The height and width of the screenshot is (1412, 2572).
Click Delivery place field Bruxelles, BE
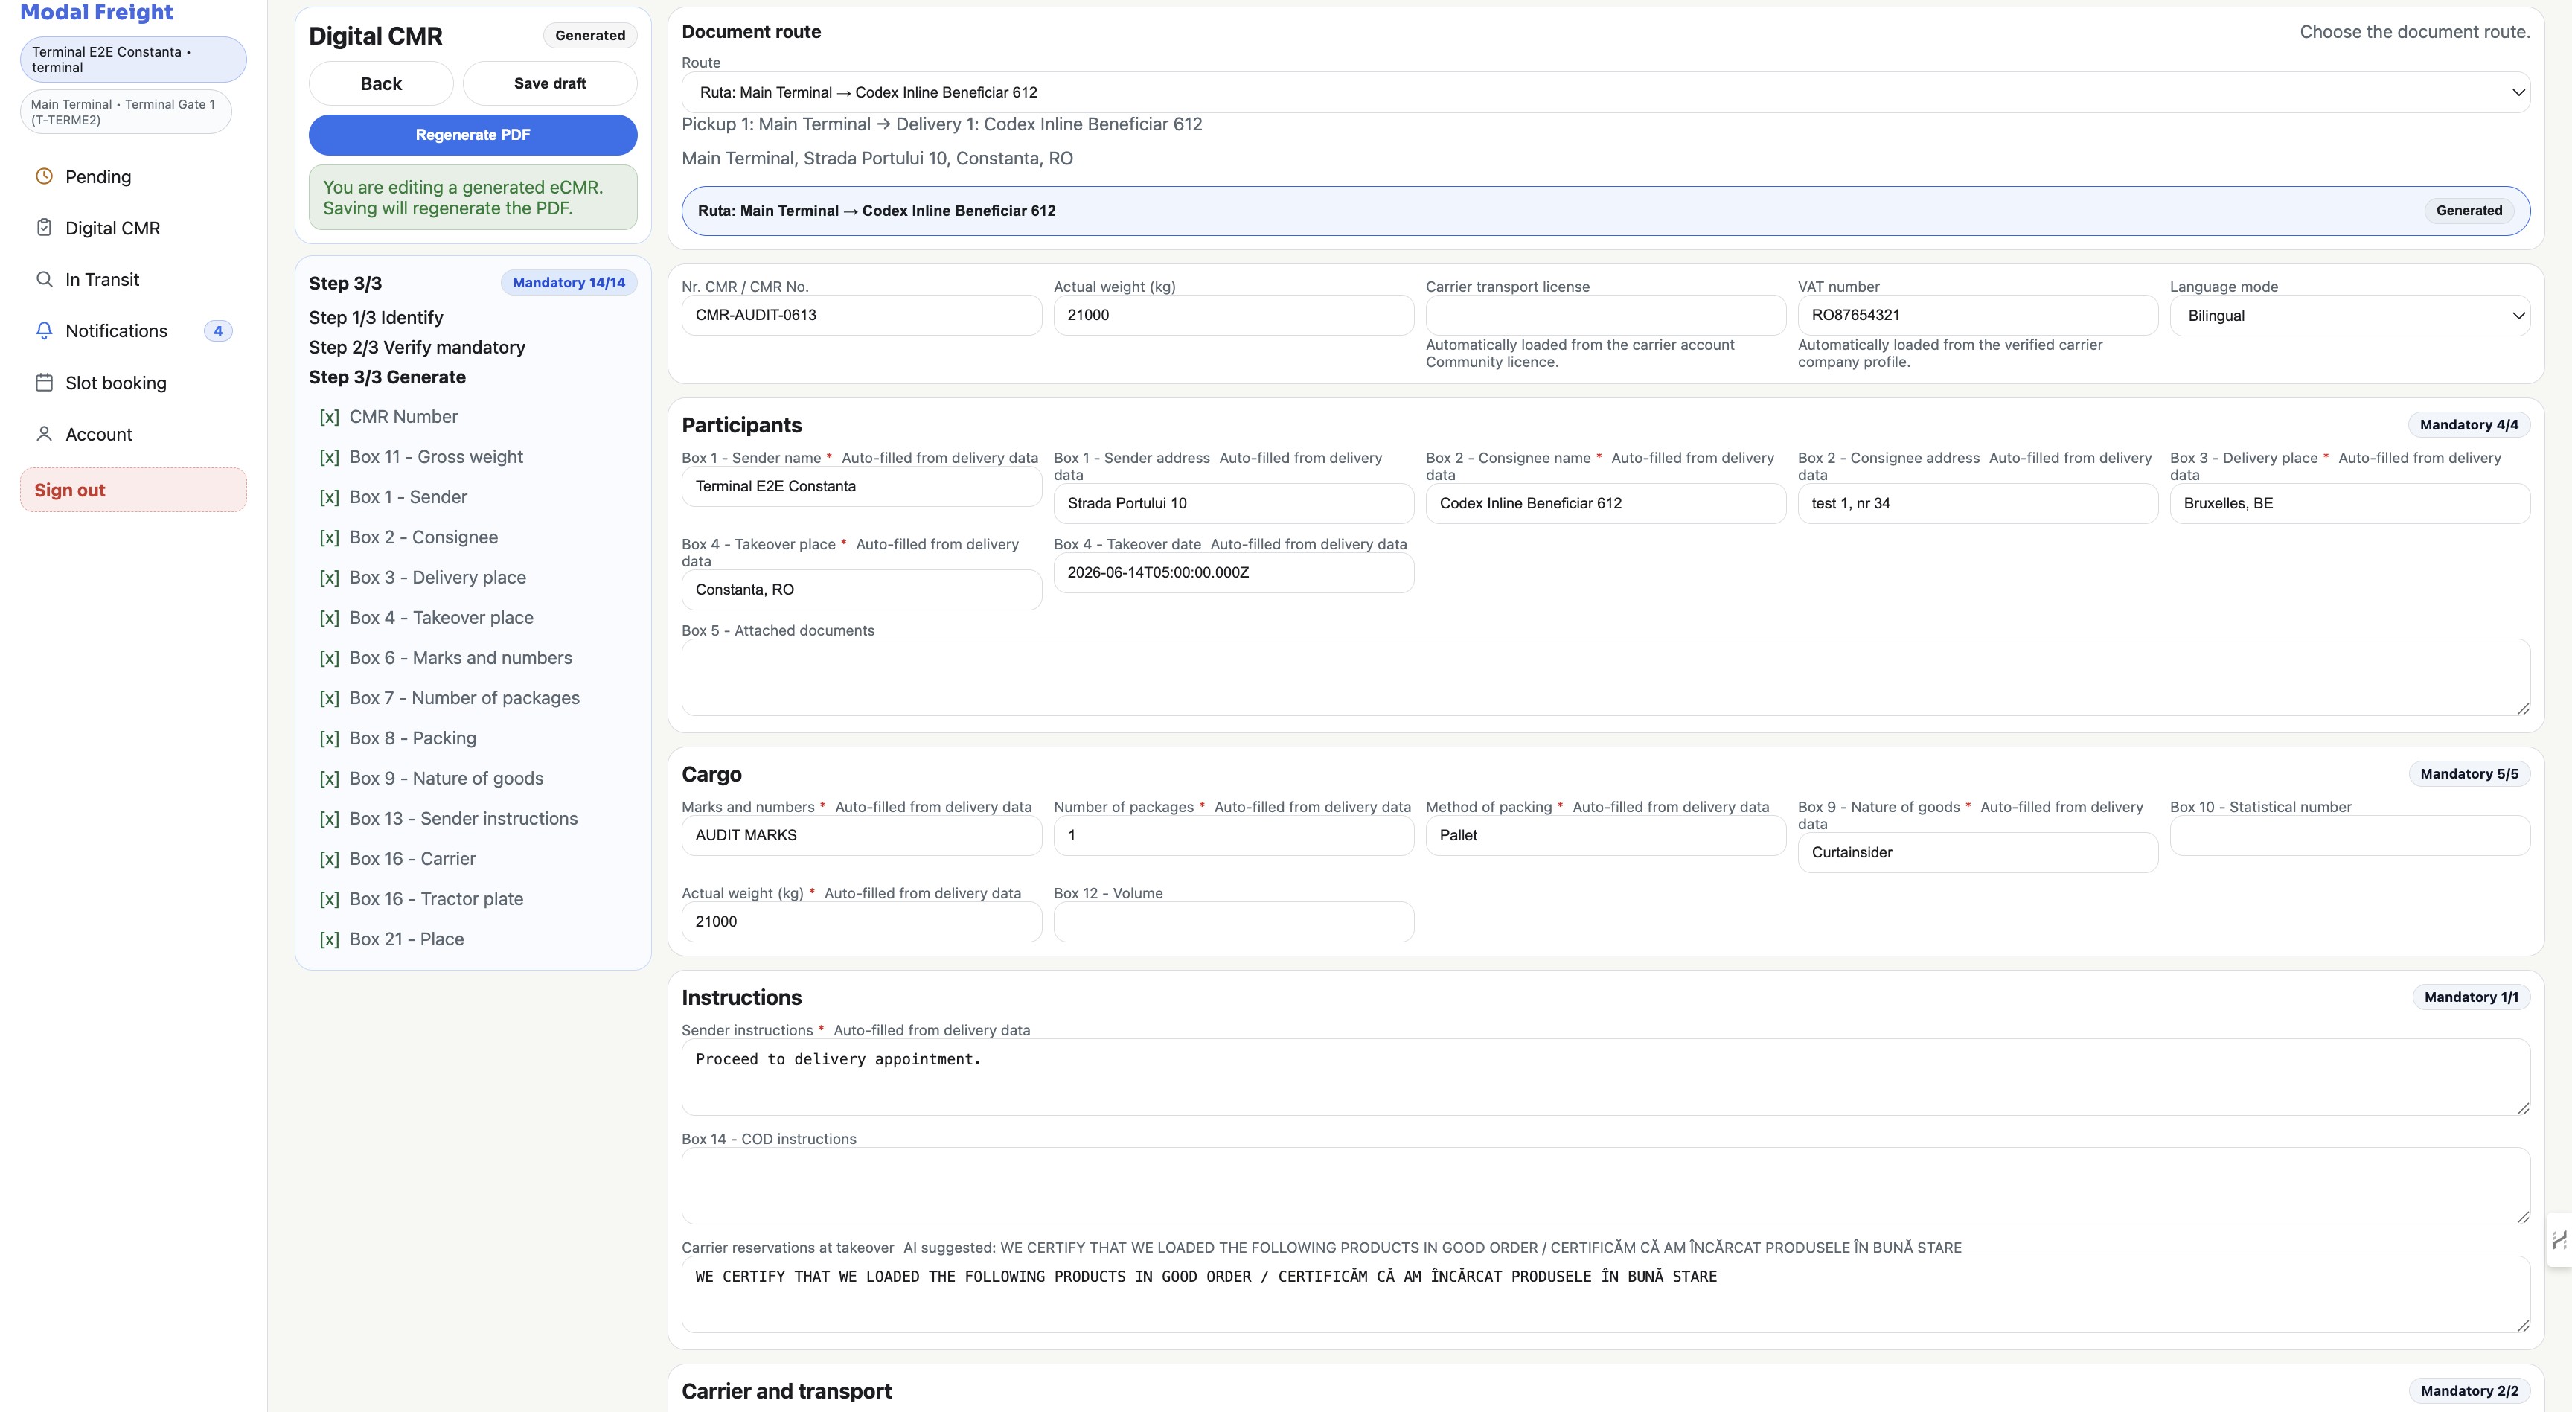coord(2349,503)
